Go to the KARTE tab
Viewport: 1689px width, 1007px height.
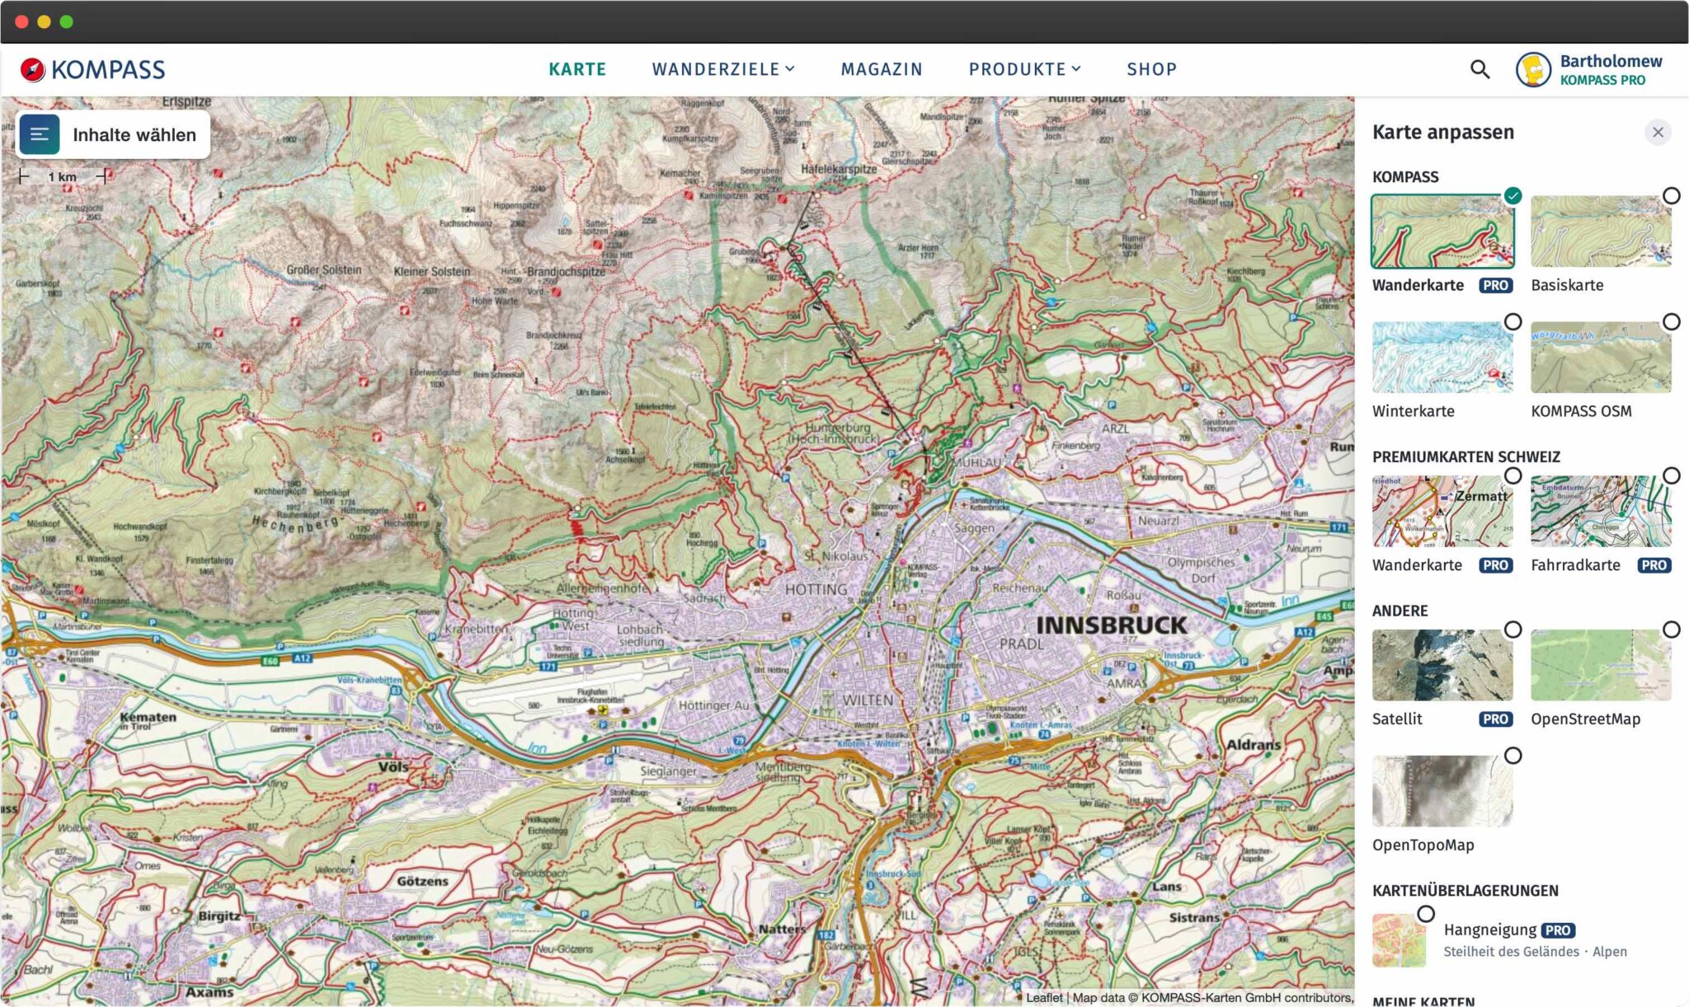(577, 69)
